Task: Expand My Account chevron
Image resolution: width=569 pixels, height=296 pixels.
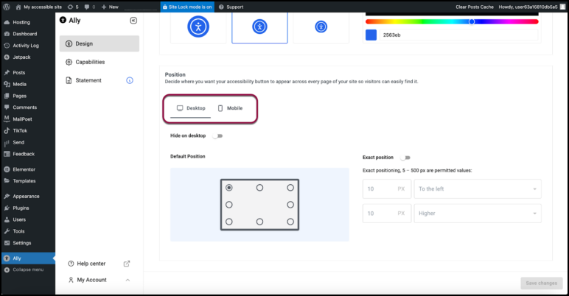Action: click(x=128, y=280)
